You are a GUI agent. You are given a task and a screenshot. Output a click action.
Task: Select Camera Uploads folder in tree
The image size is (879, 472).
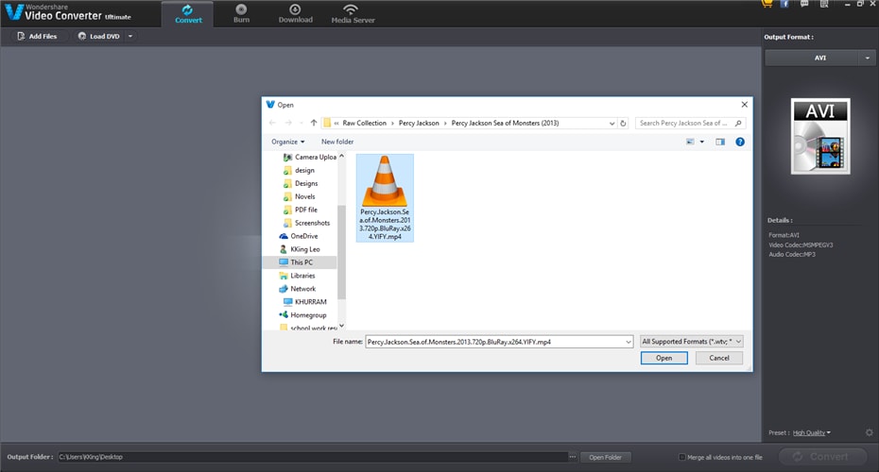click(x=309, y=158)
